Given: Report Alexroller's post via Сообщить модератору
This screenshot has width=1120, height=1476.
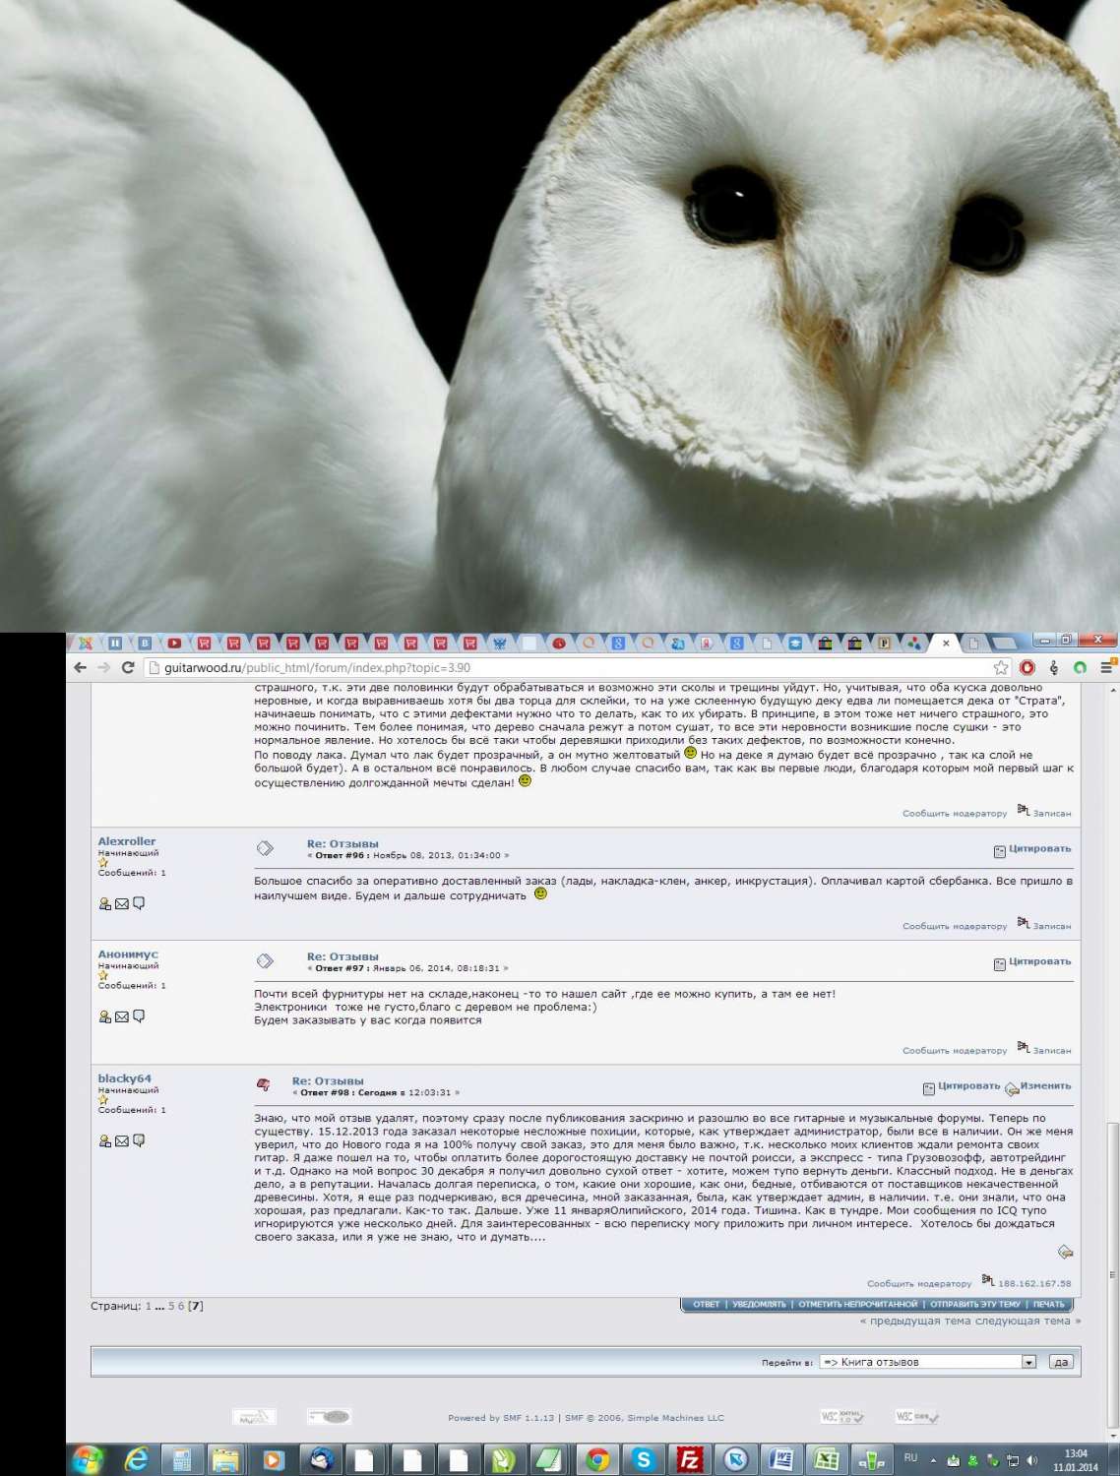Looking at the screenshot, I should [955, 926].
